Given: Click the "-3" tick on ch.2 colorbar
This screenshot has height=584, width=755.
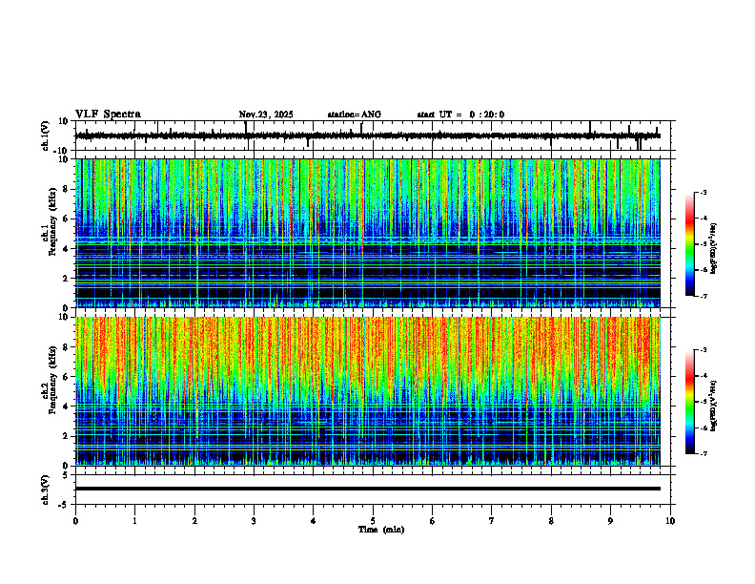Looking at the screenshot, I should pyautogui.click(x=703, y=350).
